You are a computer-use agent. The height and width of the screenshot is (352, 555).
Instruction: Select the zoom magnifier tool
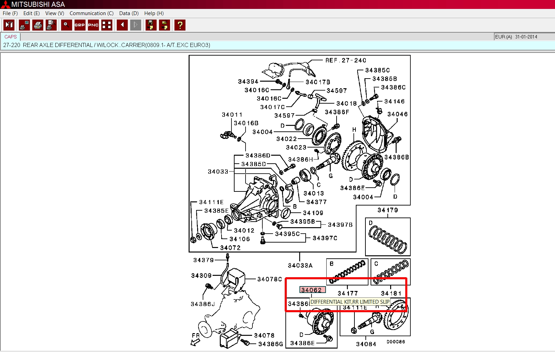tap(67, 25)
